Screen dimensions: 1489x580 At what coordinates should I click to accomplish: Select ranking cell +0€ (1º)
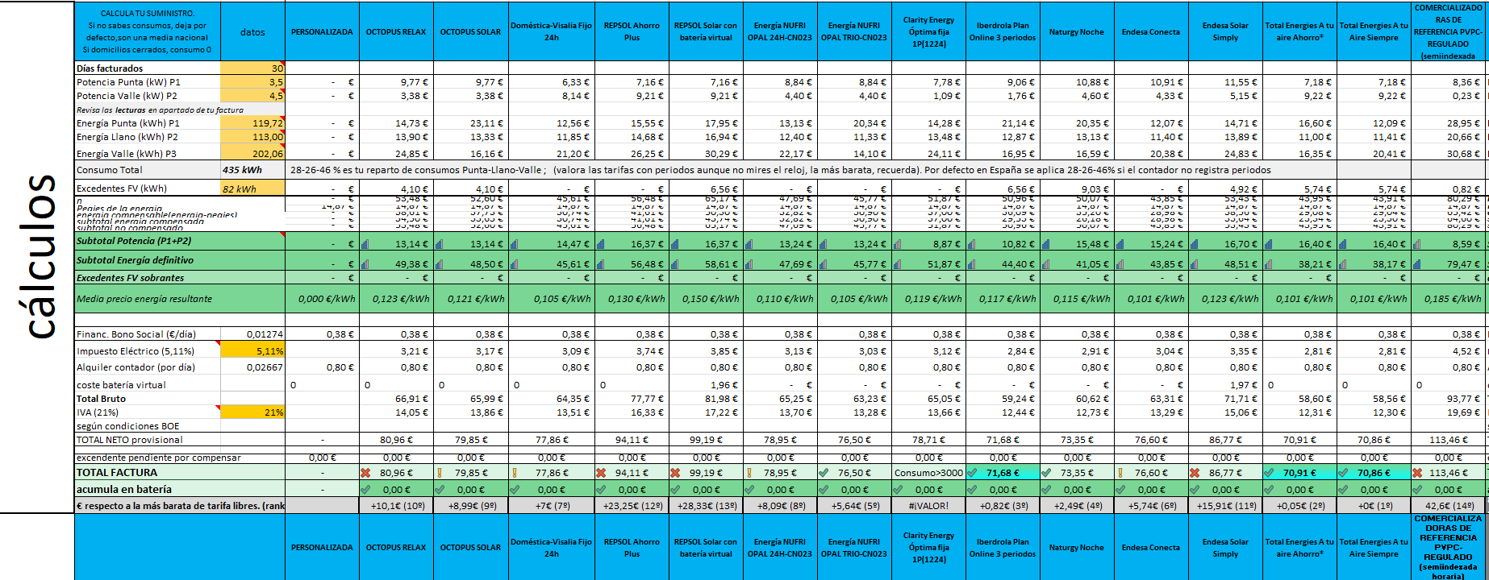[1374, 506]
